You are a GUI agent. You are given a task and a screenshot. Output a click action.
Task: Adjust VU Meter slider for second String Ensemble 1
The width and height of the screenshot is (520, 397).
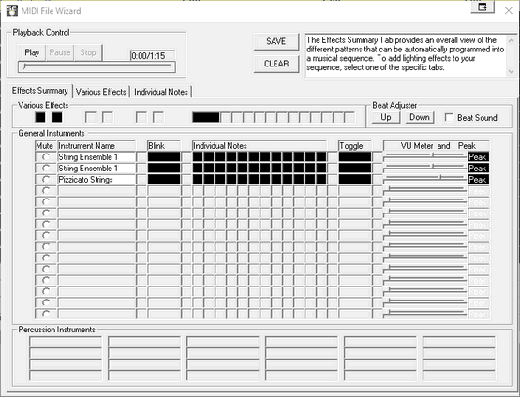(424, 167)
